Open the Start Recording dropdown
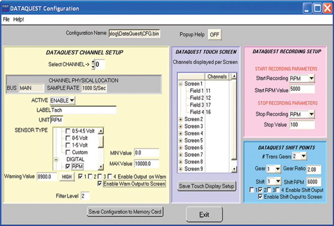 311,79
